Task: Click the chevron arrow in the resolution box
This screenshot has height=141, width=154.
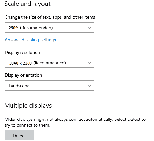Action: pos(89,63)
